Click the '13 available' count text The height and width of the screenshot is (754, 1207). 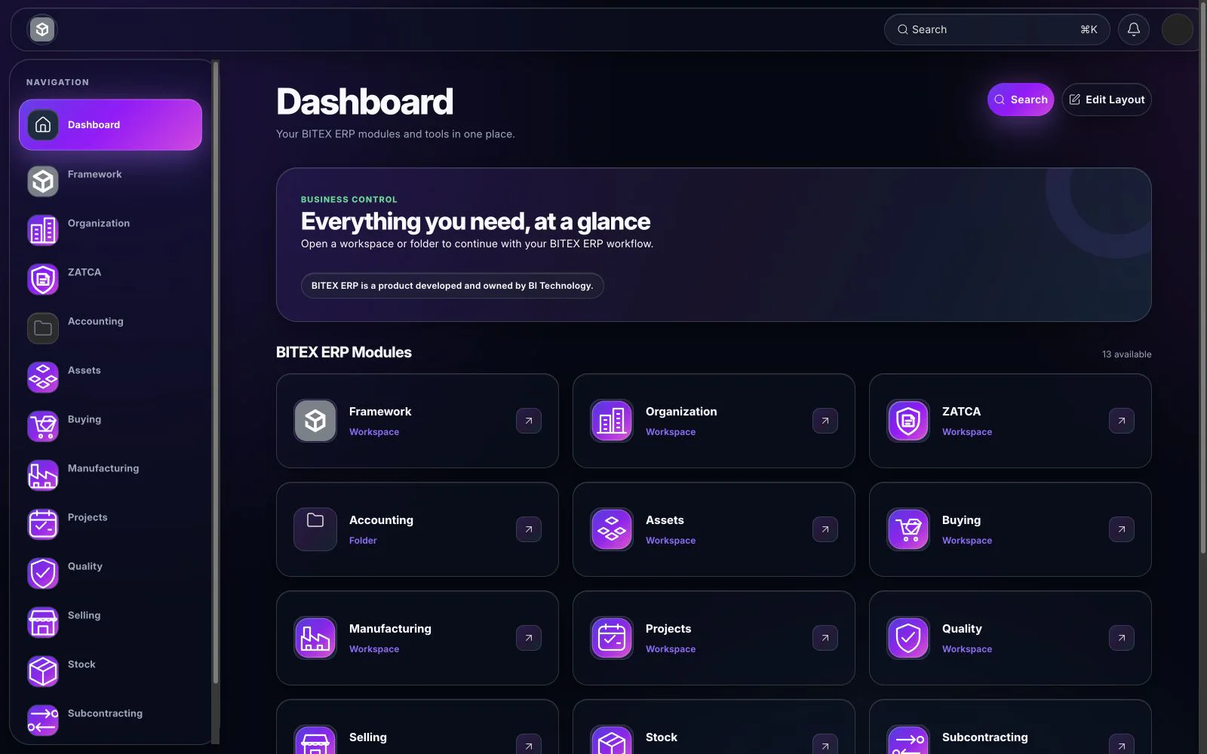coord(1126,354)
